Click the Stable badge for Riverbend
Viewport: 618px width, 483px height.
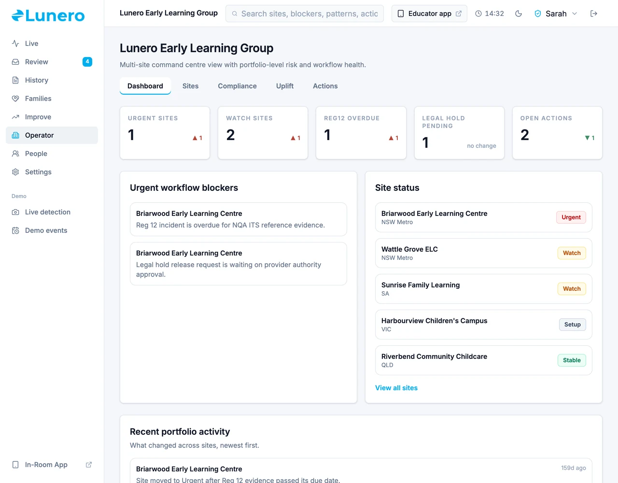(x=572, y=360)
